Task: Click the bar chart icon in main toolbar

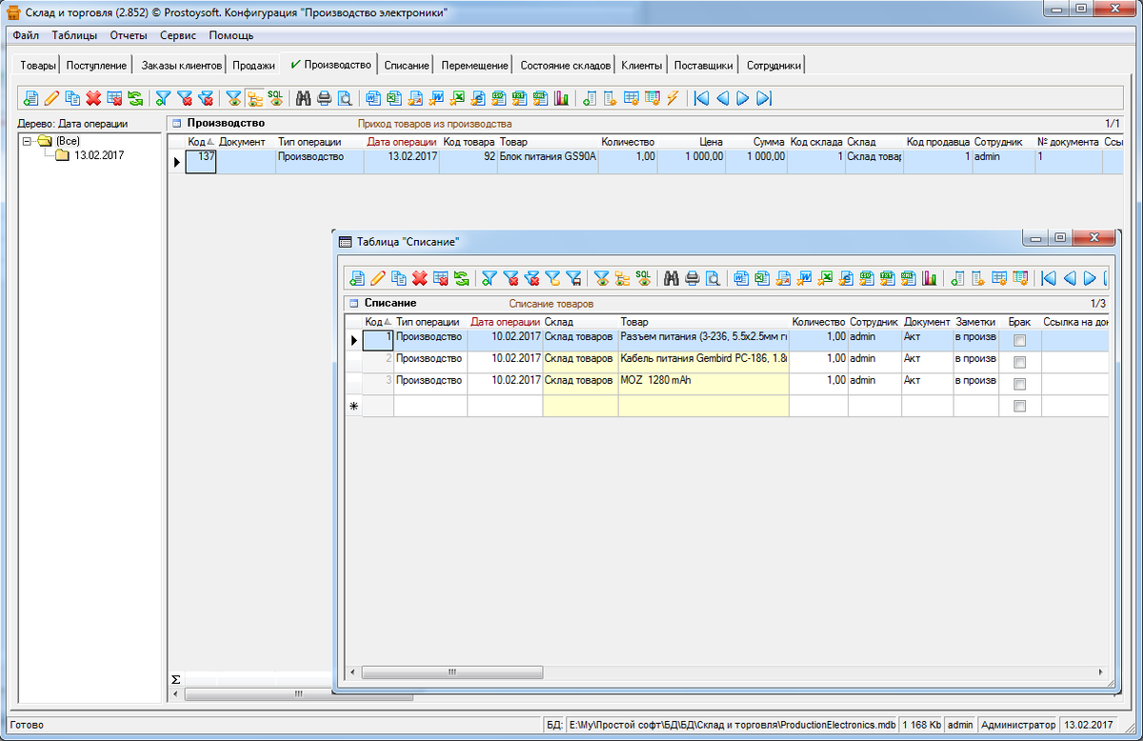Action: coord(562,98)
